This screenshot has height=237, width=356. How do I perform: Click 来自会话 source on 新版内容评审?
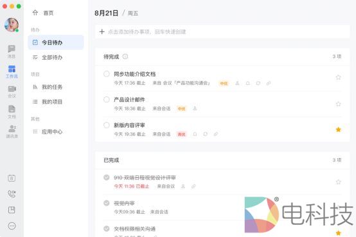(161, 134)
